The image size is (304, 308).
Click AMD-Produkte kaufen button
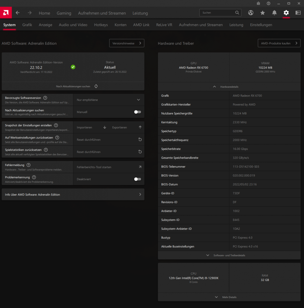[x=279, y=43]
